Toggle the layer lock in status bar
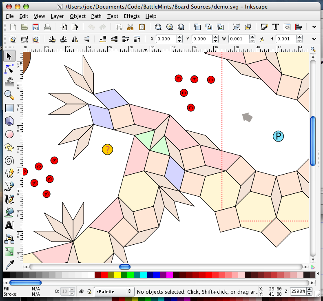The image size is (323, 301). [x=89, y=292]
